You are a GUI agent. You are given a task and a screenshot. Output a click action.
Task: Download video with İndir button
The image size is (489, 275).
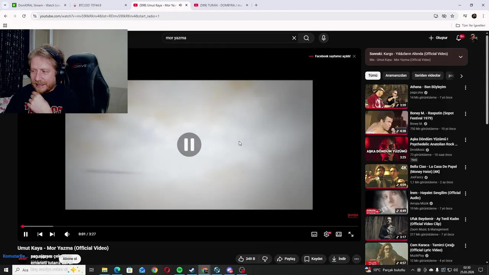click(x=338, y=259)
